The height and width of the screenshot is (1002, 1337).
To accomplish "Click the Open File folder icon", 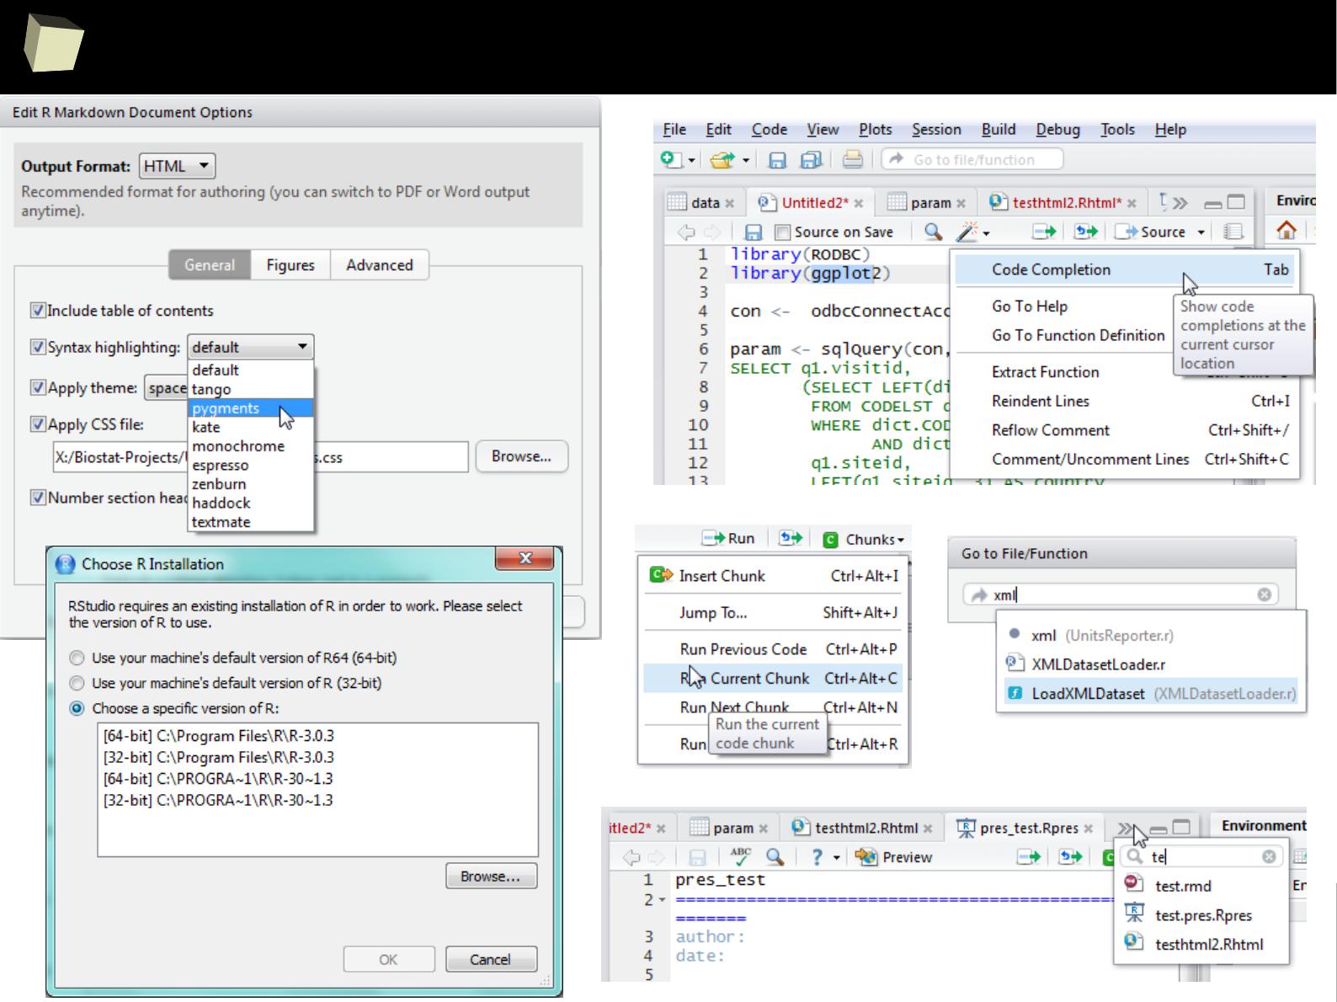I will pyautogui.click(x=722, y=159).
